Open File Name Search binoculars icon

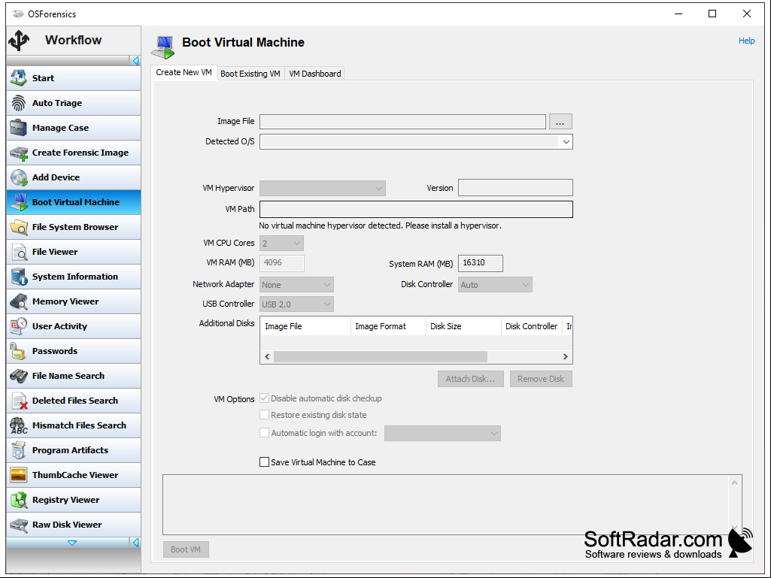click(19, 376)
